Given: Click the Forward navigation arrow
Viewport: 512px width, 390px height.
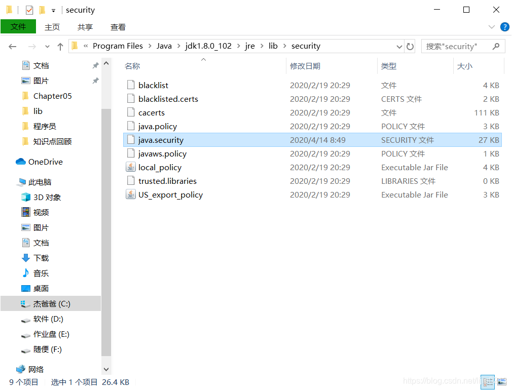Looking at the screenshot, I should click(x=32, y=46).
